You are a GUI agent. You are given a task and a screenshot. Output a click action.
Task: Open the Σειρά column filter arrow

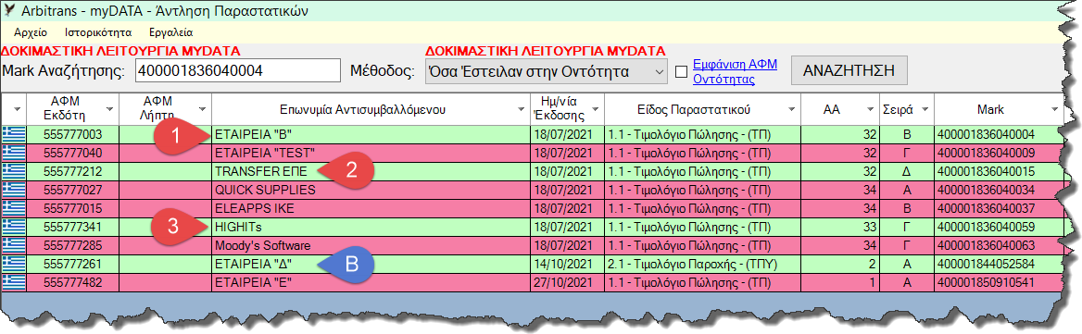coord(925,110)
